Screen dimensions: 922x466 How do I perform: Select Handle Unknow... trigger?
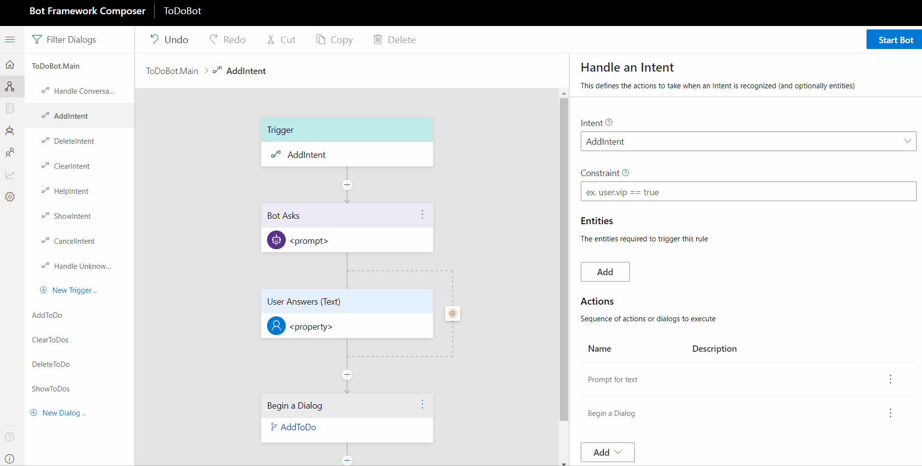[x=80, y=266]
